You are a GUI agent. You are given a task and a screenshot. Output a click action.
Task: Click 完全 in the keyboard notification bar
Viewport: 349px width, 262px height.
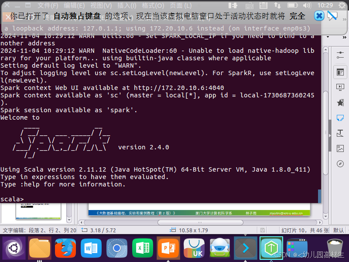pyautogui.click(x=297, y=16)
